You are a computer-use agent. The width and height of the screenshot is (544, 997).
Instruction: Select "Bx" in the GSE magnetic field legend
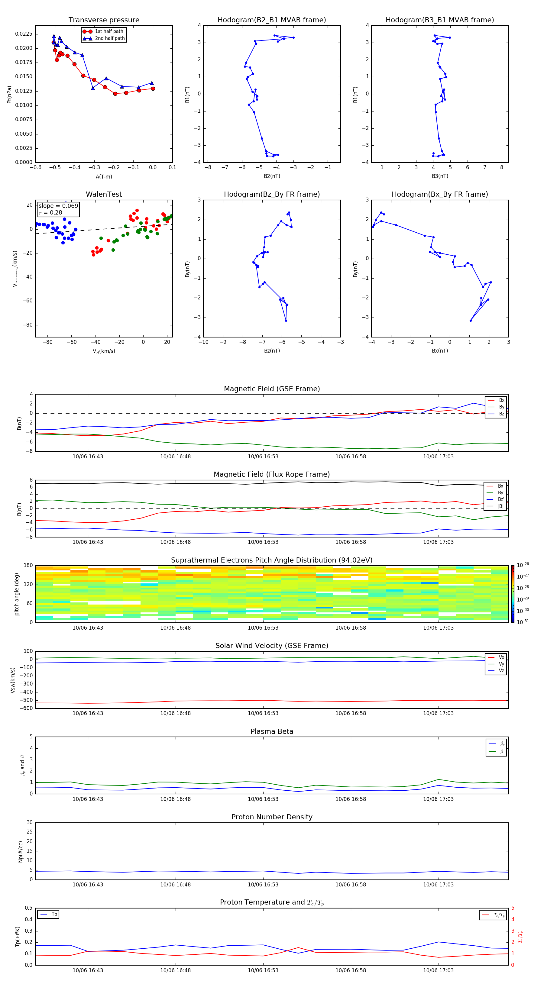(x=496, y=400)
